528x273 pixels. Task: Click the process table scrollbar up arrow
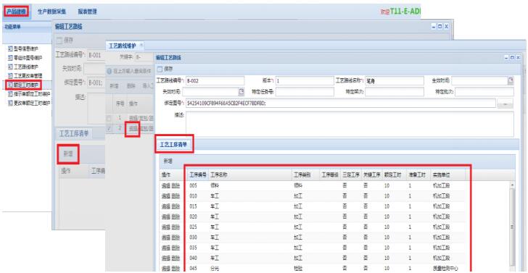tap(512, 185)
